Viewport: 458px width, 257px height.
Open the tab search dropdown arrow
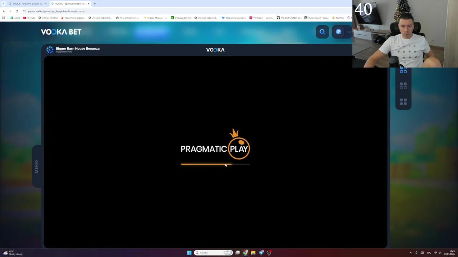coord(4,4)
